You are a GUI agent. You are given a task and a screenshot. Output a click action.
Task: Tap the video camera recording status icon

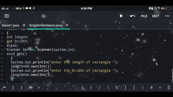[27, 8]
